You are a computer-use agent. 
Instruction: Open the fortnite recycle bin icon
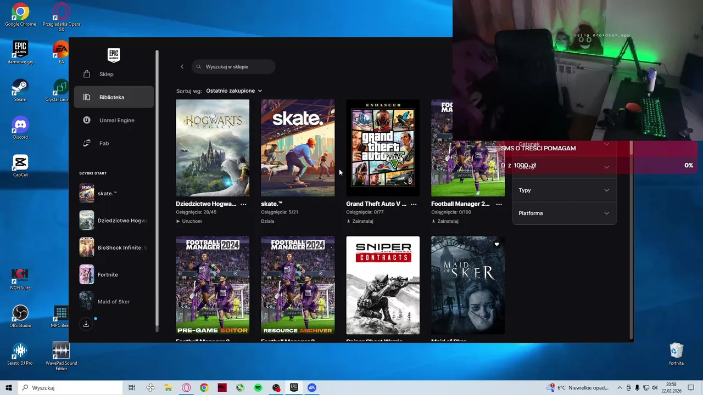pos(677,354)
